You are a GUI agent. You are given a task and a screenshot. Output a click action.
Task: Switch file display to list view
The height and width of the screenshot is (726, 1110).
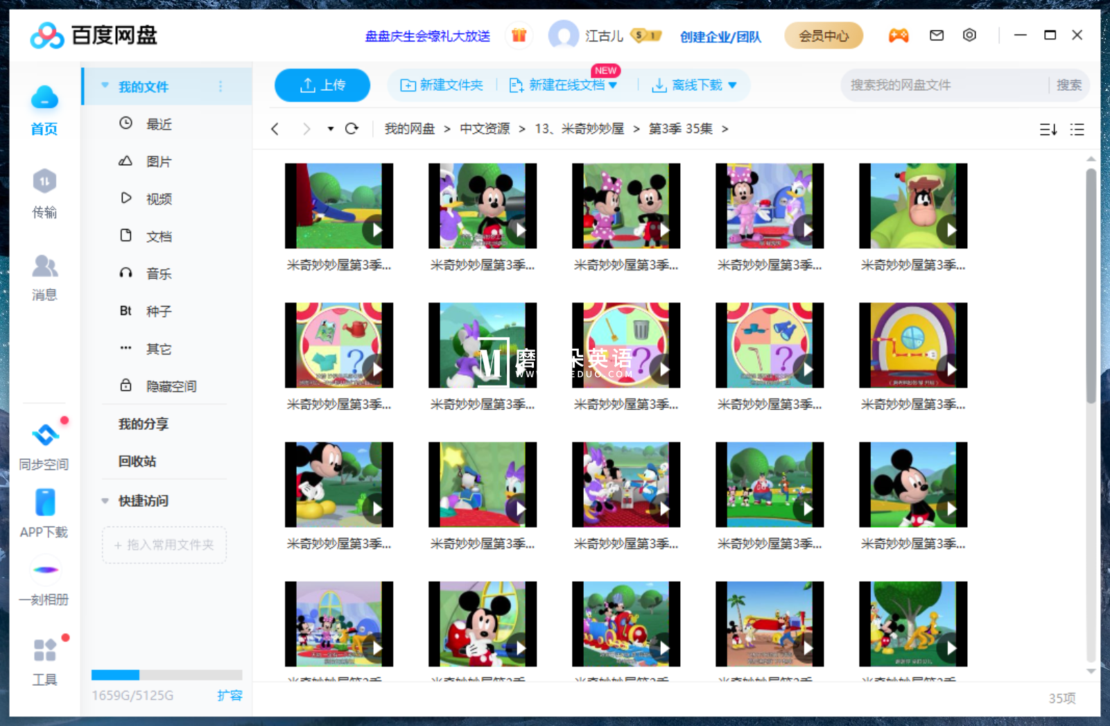[x=1077, y=129]
